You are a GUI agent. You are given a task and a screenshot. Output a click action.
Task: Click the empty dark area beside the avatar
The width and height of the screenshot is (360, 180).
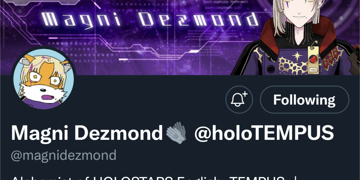pyautogui.click(x=150, y=100)
